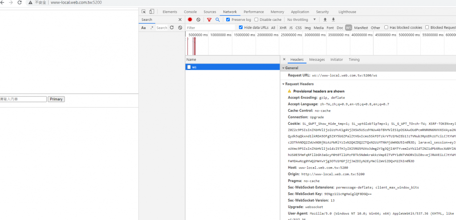The width and height of the screenshot is (456, 220).
Task: Select the ws request row
Action: tap(232, 67)
